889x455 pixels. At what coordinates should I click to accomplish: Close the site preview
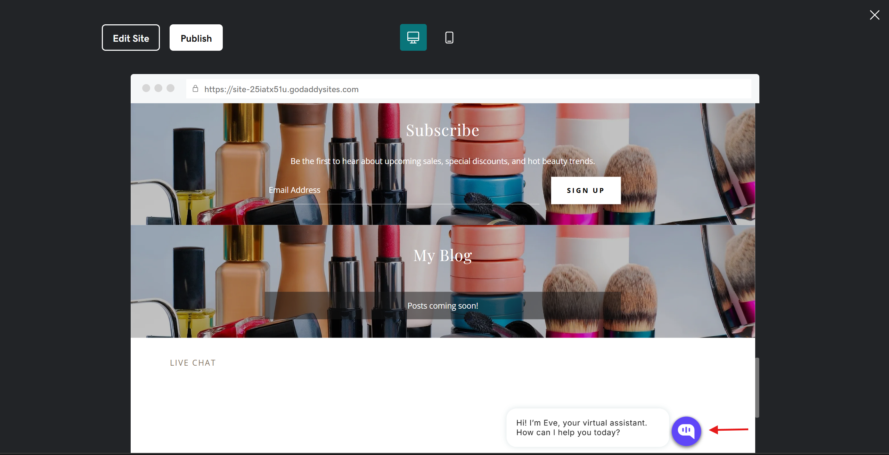874,15
